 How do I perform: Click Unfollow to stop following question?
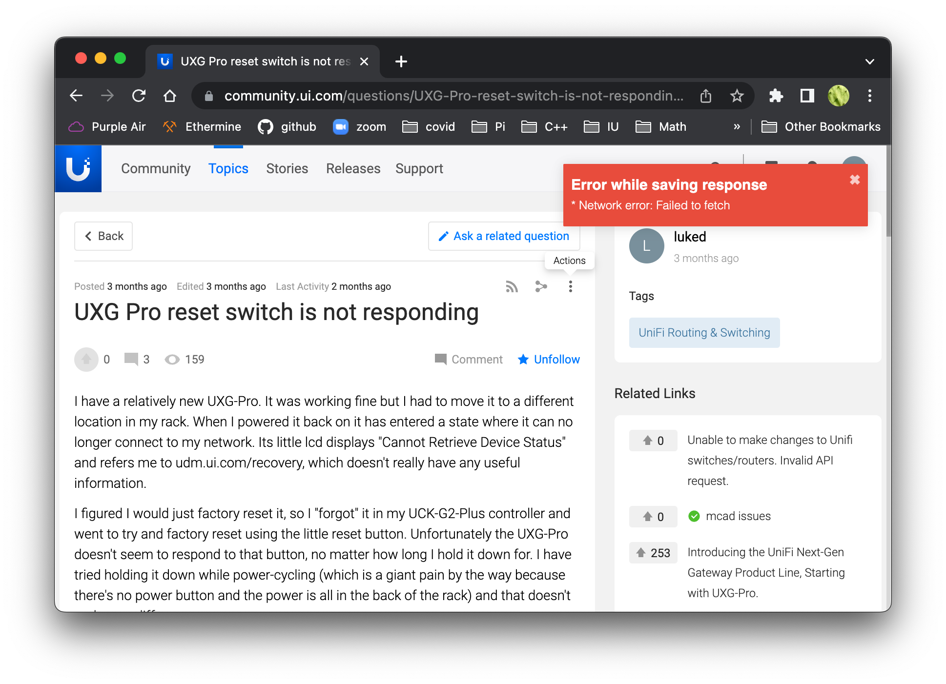(x=549, y=360)
